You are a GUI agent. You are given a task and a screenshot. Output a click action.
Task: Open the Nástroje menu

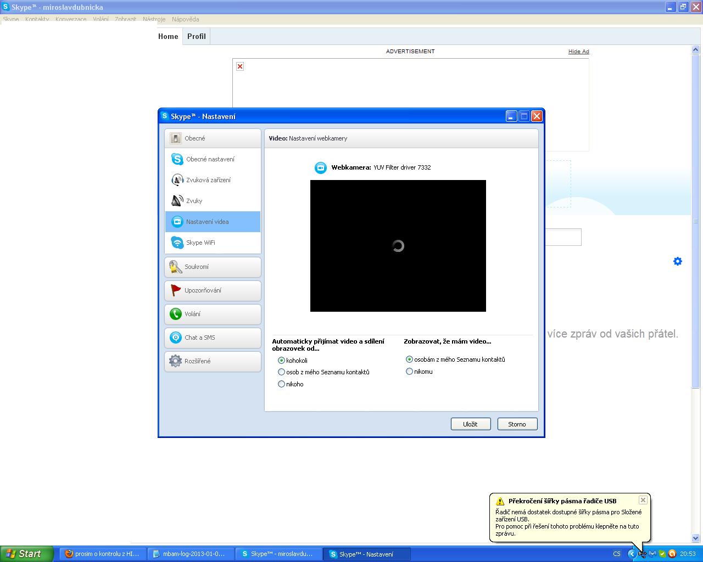[154, 19]
